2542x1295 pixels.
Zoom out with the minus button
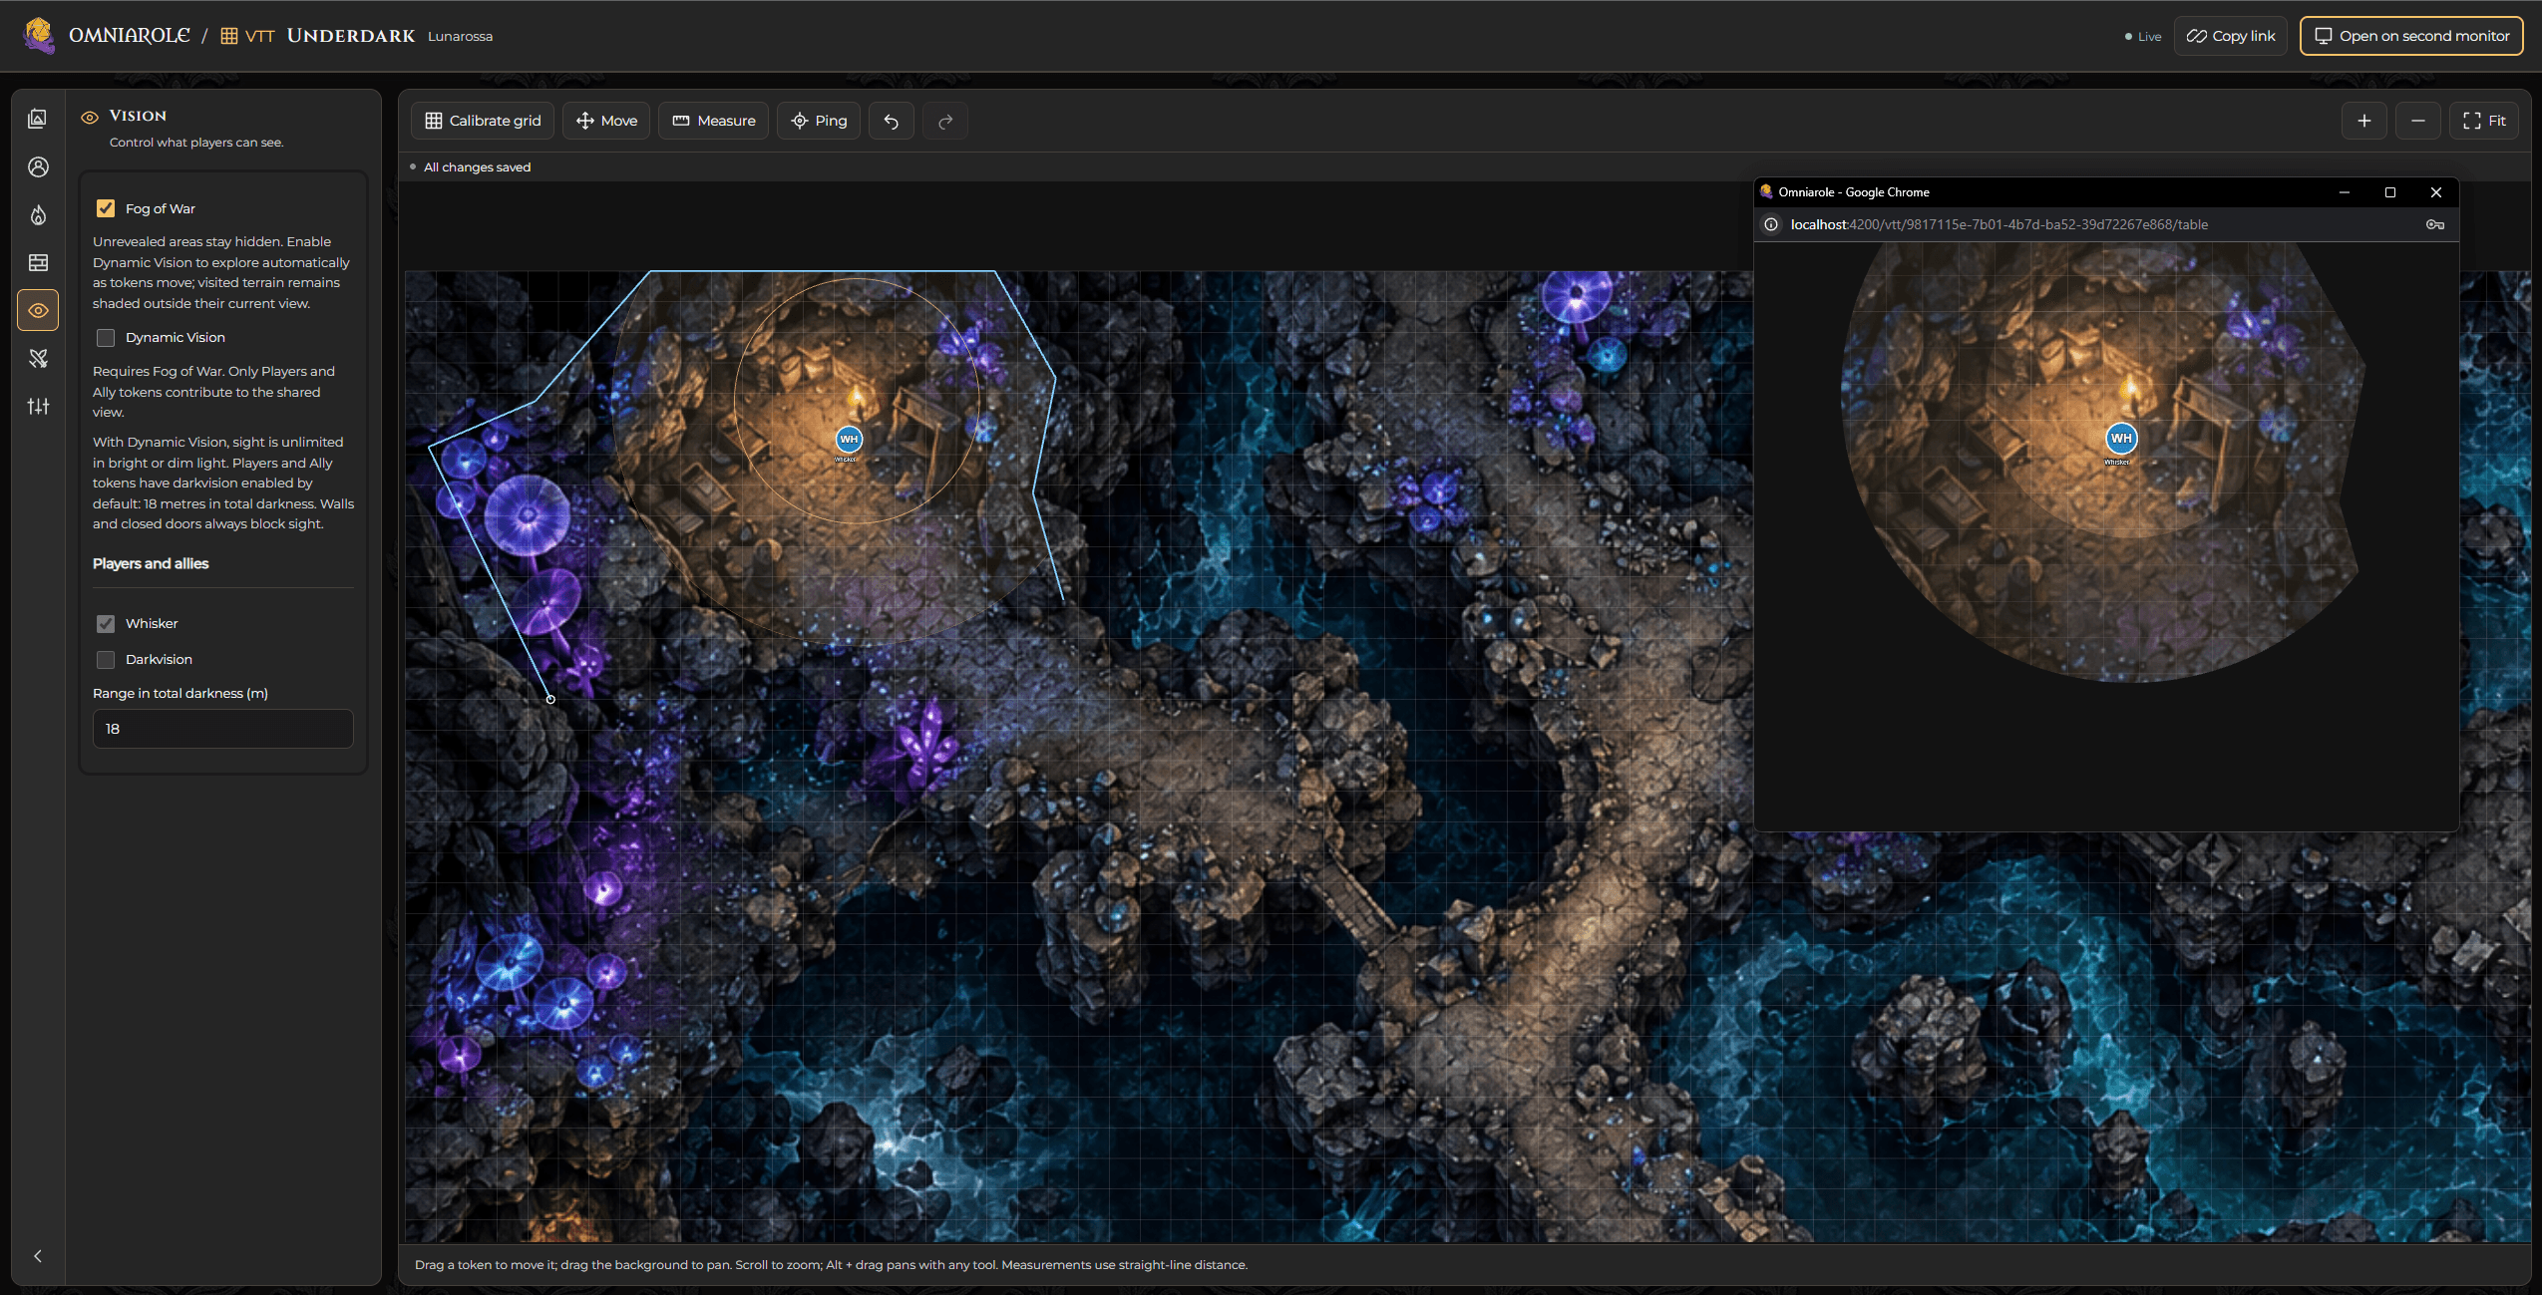pyautogui.click(x=2417, y=121)
